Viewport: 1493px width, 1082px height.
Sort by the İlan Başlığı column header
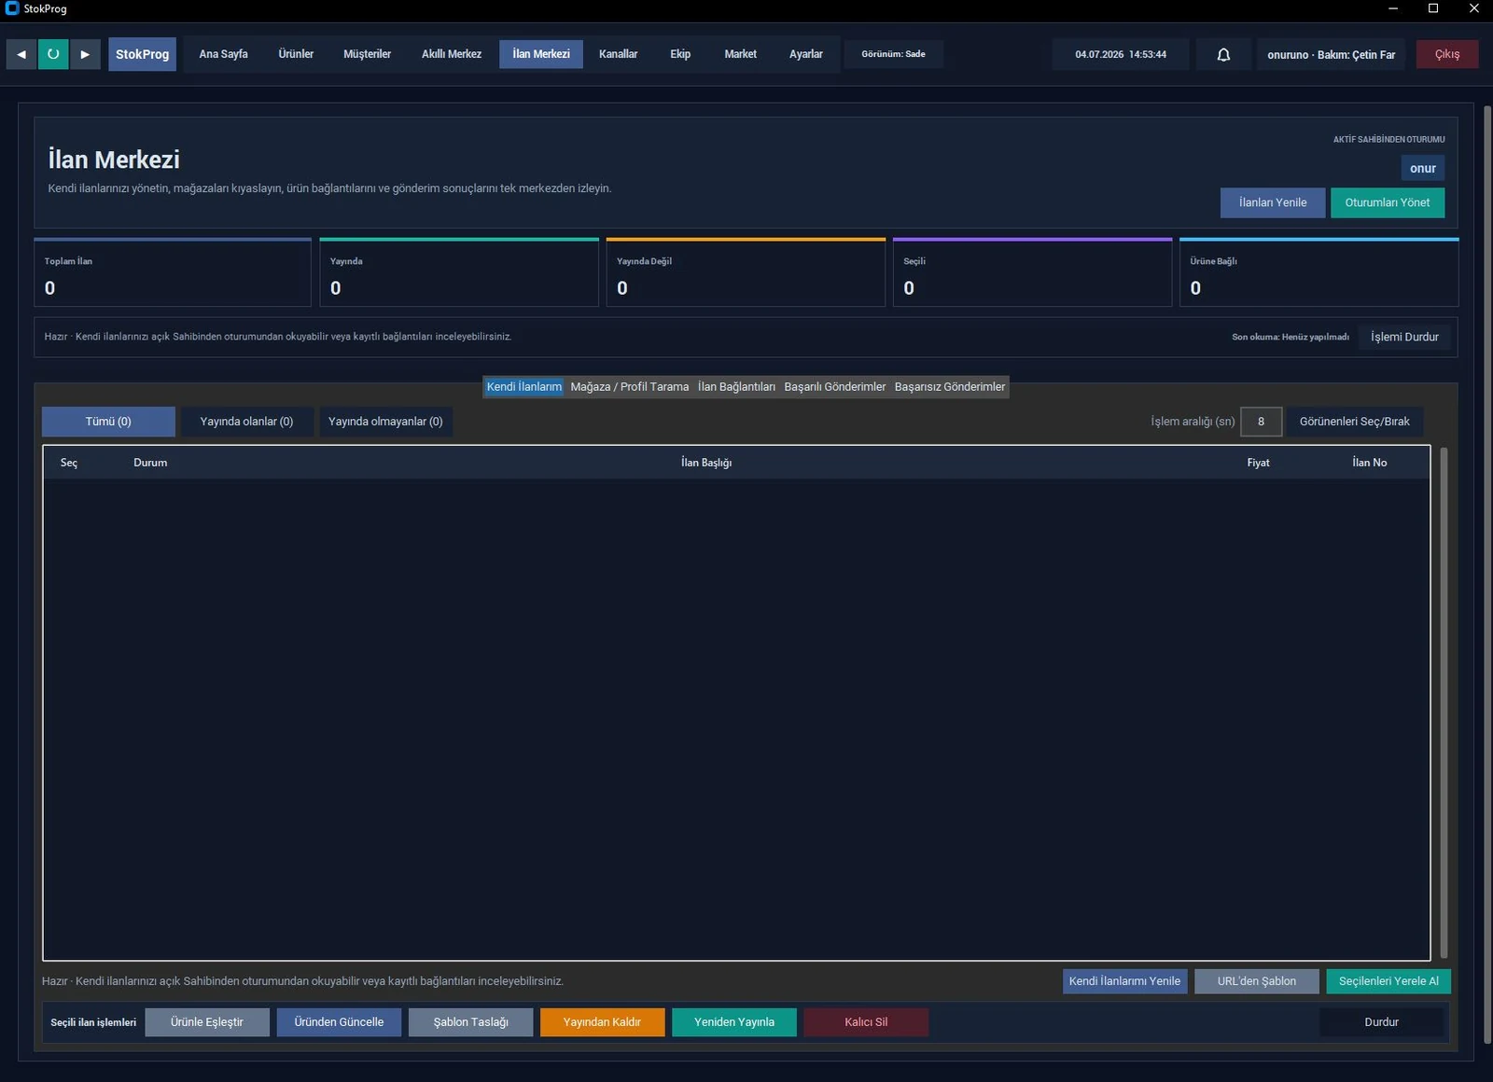pos(706,463)
